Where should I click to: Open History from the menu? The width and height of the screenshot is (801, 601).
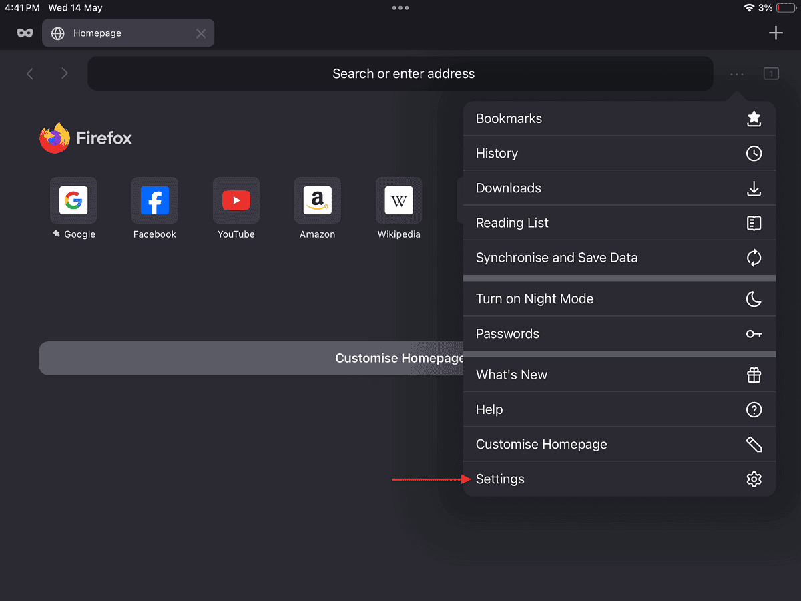point(619,154)
